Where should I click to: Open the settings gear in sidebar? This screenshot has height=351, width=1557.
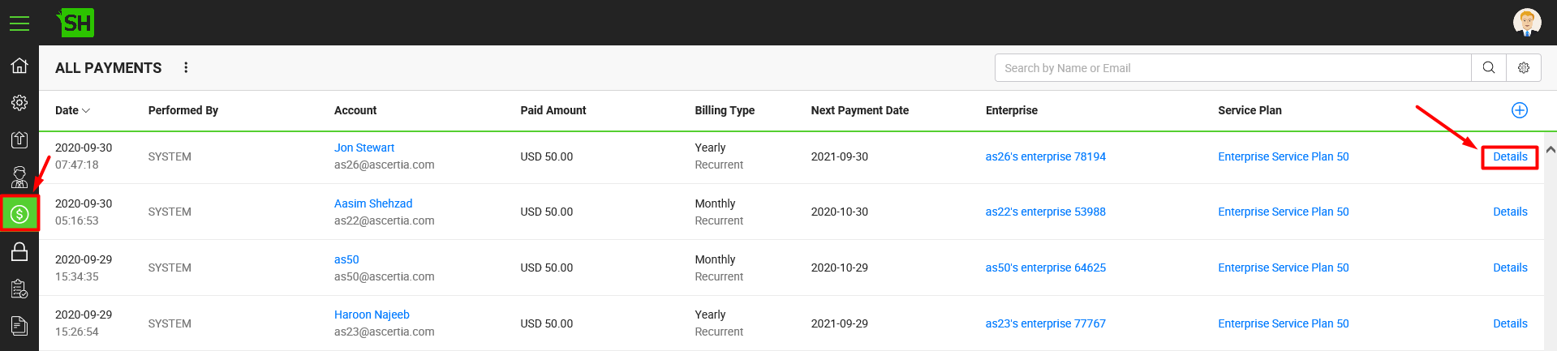[x=19, y=103]
